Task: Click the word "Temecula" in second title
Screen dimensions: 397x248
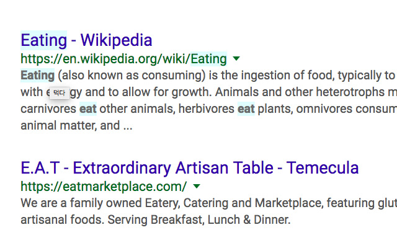Action: click(323, 168)
